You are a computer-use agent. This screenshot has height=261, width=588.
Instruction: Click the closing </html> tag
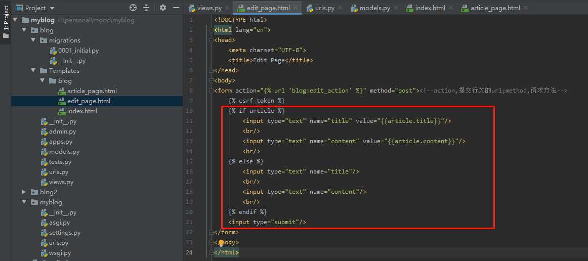226,253
